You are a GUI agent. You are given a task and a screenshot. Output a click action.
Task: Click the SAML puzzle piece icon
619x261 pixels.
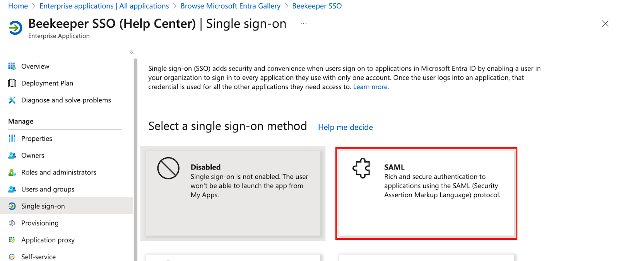click(x=361, y=168)
